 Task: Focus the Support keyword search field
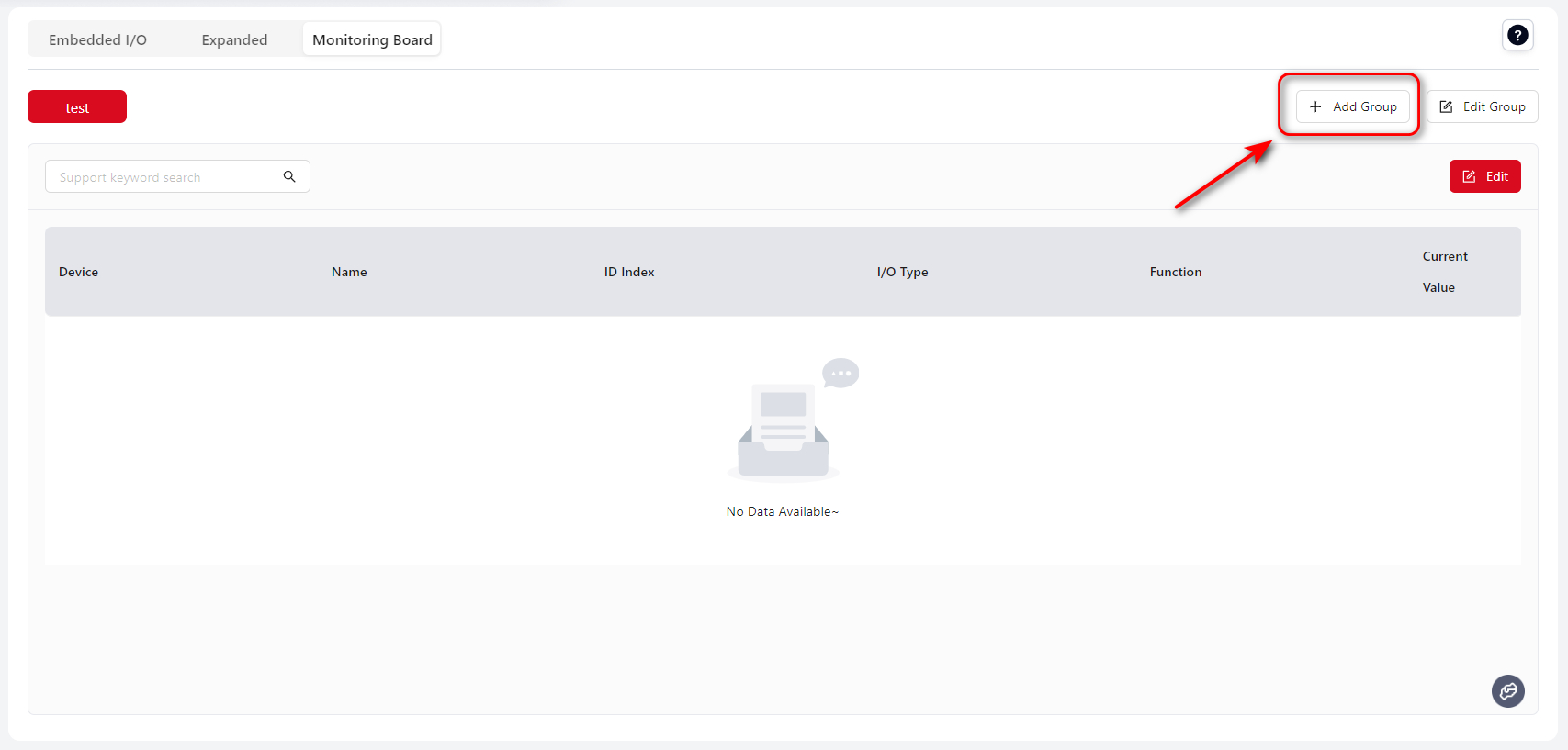(x=165, y=177)
